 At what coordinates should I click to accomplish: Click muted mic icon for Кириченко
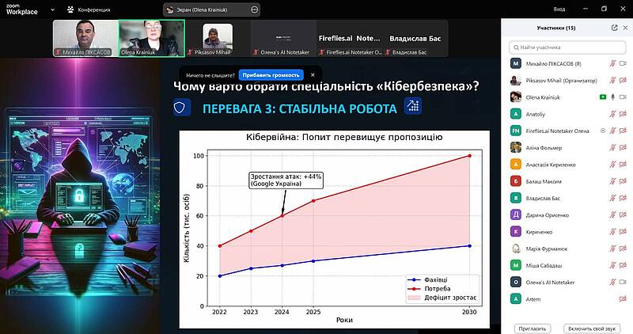612,231
